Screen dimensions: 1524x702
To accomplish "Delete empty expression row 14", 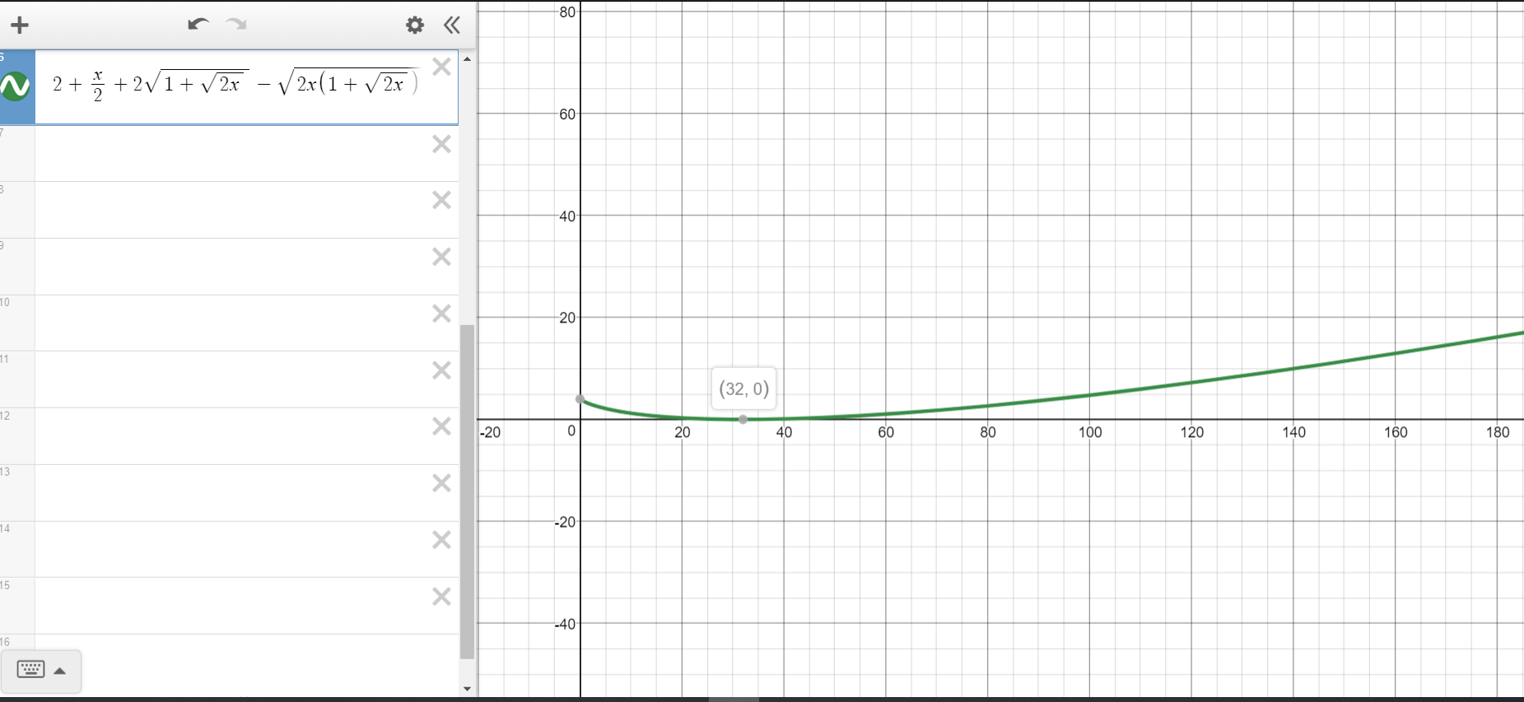I will pos(441,540).
